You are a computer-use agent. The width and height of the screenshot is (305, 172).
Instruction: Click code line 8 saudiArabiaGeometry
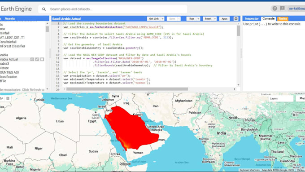coord(103,48)
